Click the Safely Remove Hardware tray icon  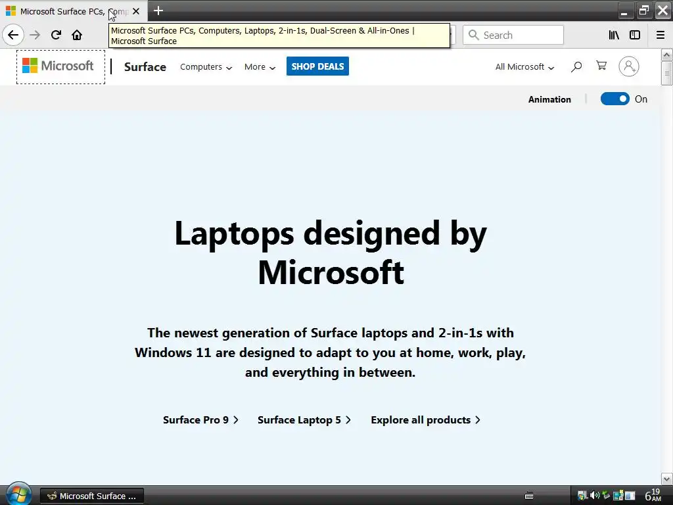pos(605,496)
